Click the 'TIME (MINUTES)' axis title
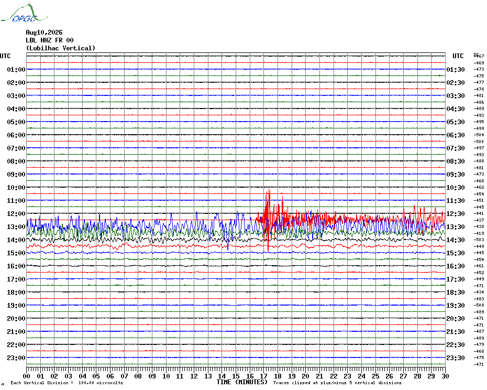The image size is (487, 390). 242,382
